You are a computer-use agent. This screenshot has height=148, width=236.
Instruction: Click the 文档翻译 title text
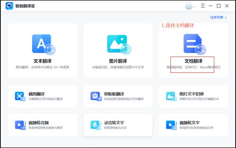coord(193,61)
